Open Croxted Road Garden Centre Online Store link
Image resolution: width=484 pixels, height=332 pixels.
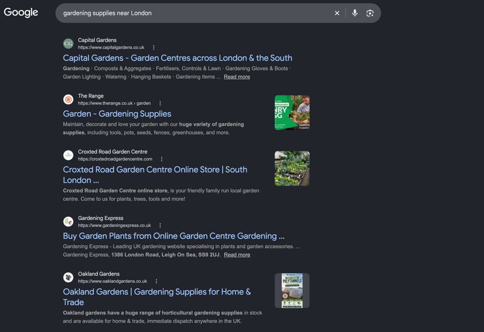pyautogui.click(x=155, y=175)
